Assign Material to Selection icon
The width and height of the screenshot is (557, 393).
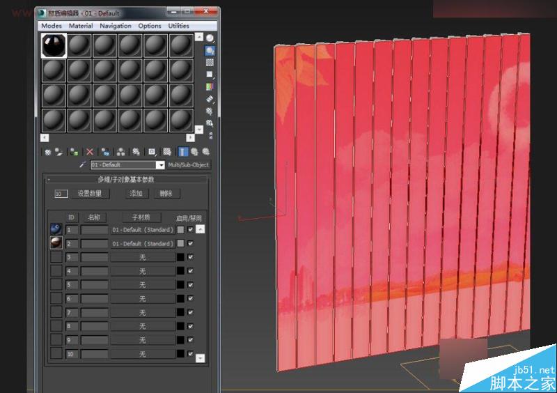pyautogui.click(x=74, y=152)
